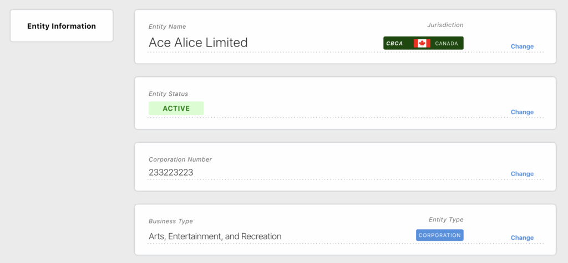Click the CBCA label in jurisdiction badge
This screenshot has height=263, width=568.
click(394, 43)
